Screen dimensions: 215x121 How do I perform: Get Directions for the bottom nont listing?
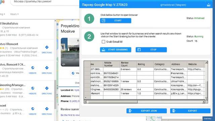pyautogui.click(x=47, y=111)
